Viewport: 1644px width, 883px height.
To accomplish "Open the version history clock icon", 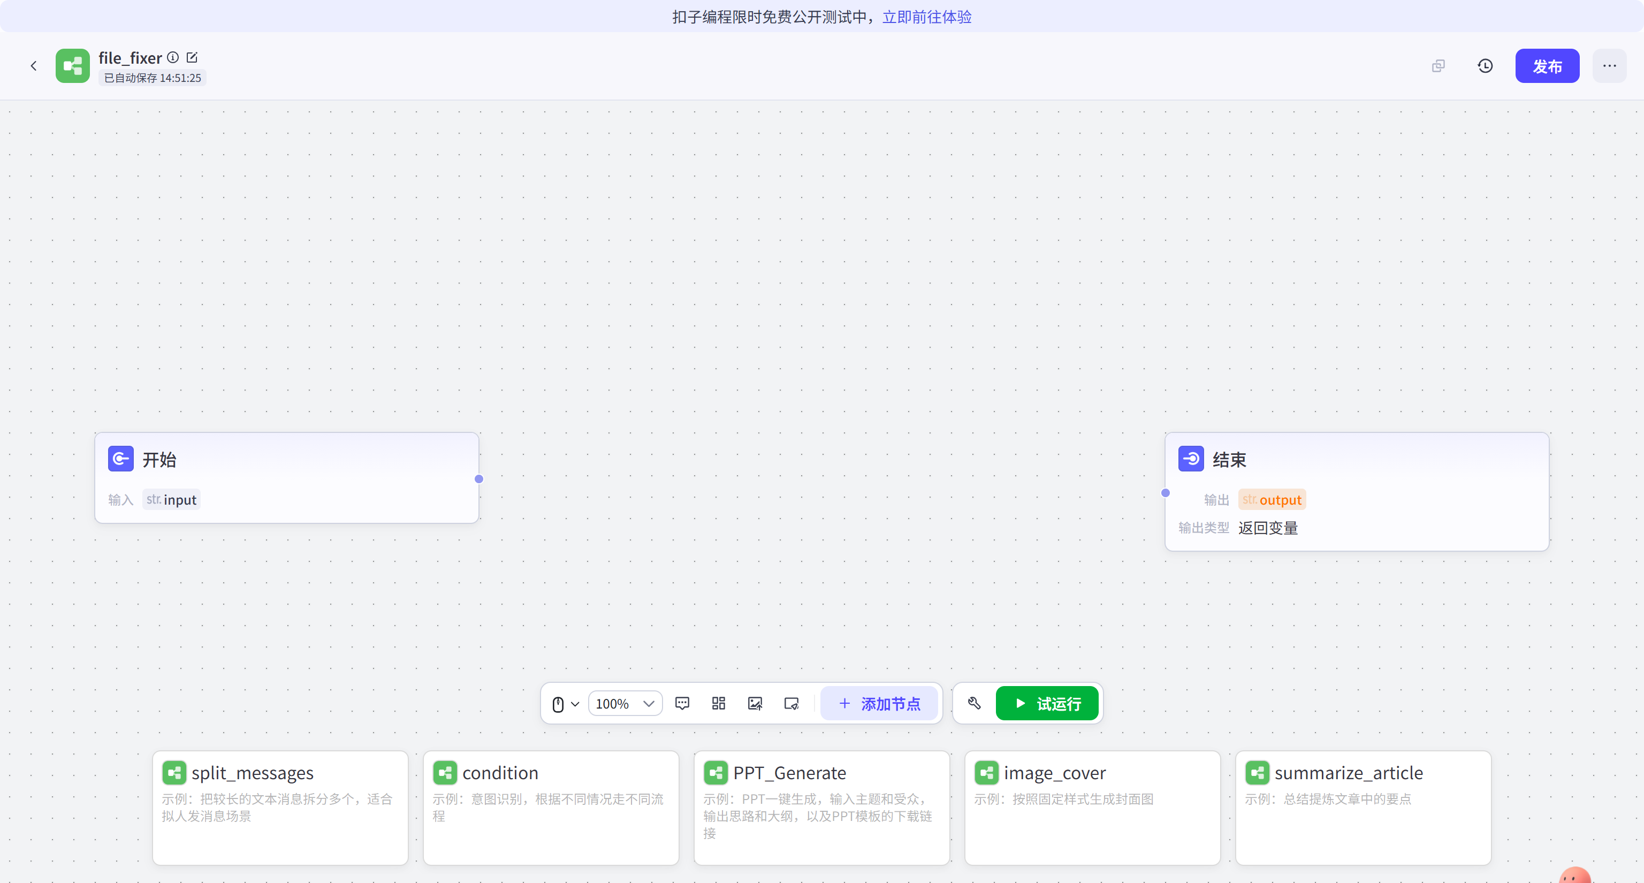I will point(1485,66).
